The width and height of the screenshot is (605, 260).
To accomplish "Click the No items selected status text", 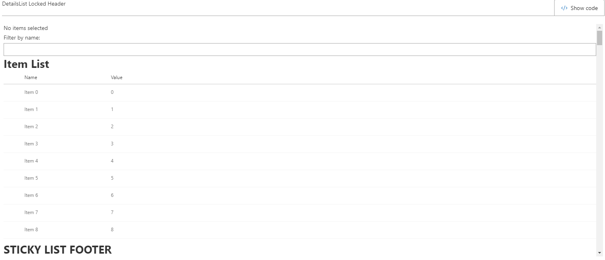I will pyautogui.click(x=25, y=28).
